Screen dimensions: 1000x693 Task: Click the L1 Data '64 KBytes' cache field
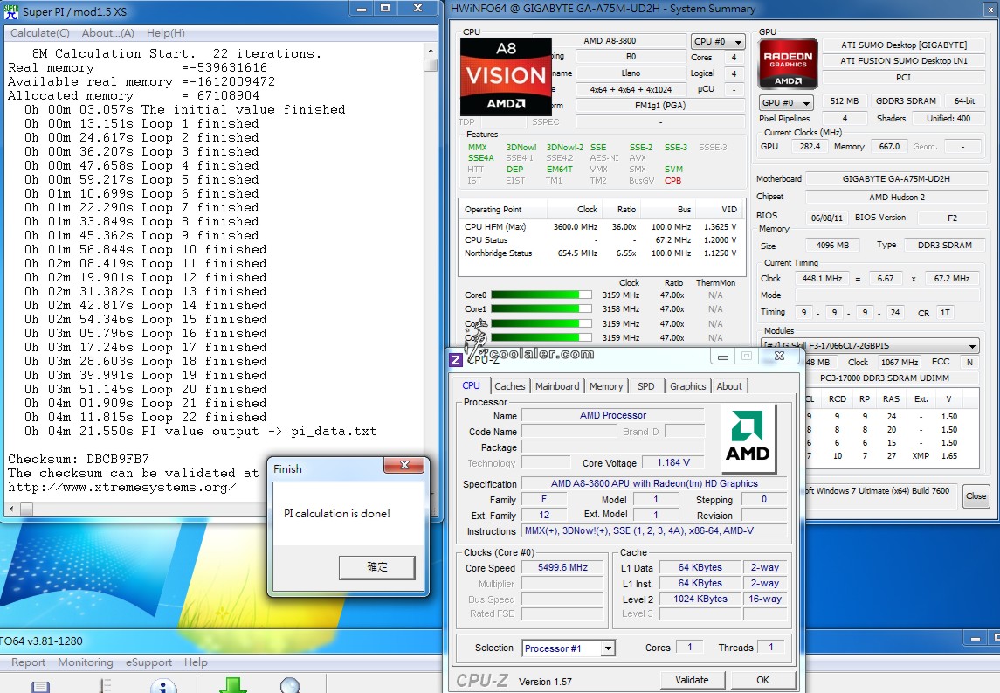coord(700,567)
